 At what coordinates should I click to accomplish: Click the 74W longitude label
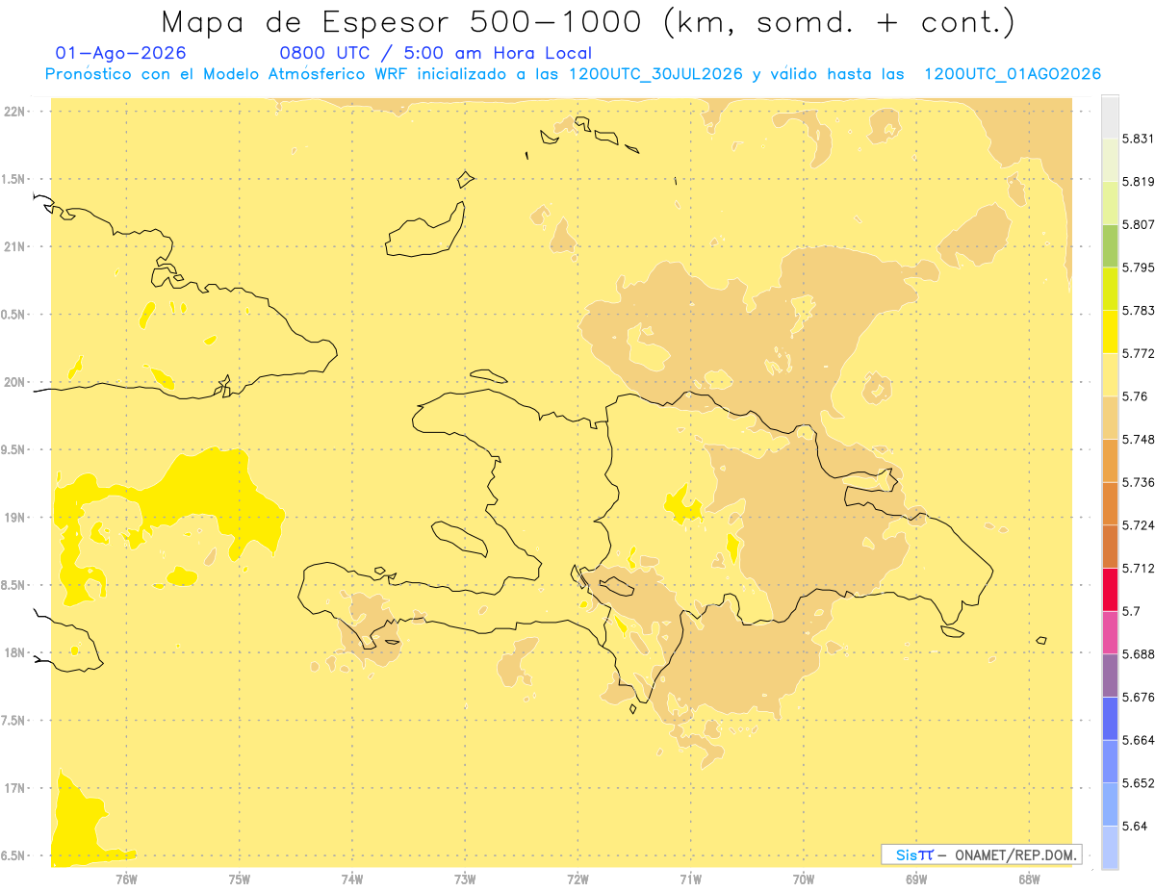pos(352,879)
